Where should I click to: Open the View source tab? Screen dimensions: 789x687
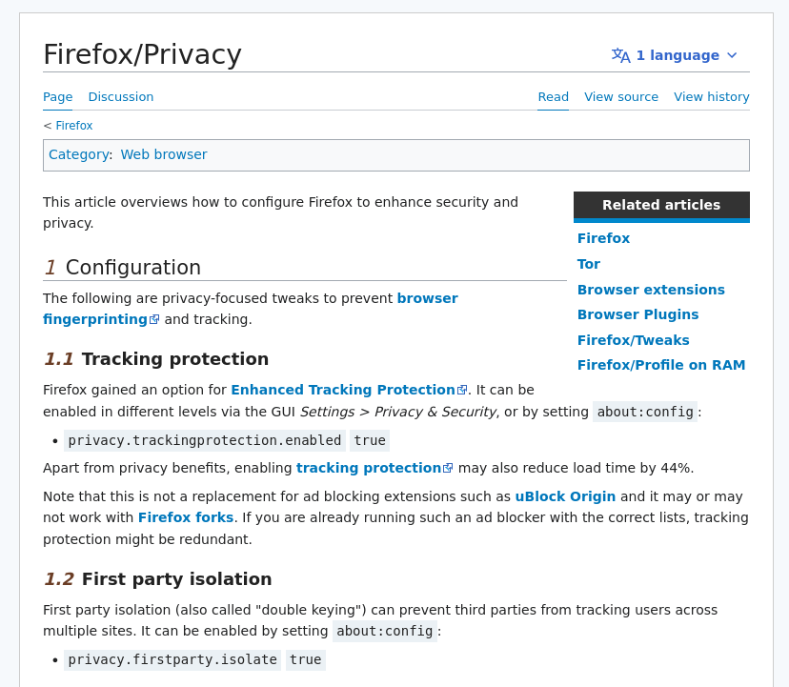pyautogui.click(x=621, y=97)
